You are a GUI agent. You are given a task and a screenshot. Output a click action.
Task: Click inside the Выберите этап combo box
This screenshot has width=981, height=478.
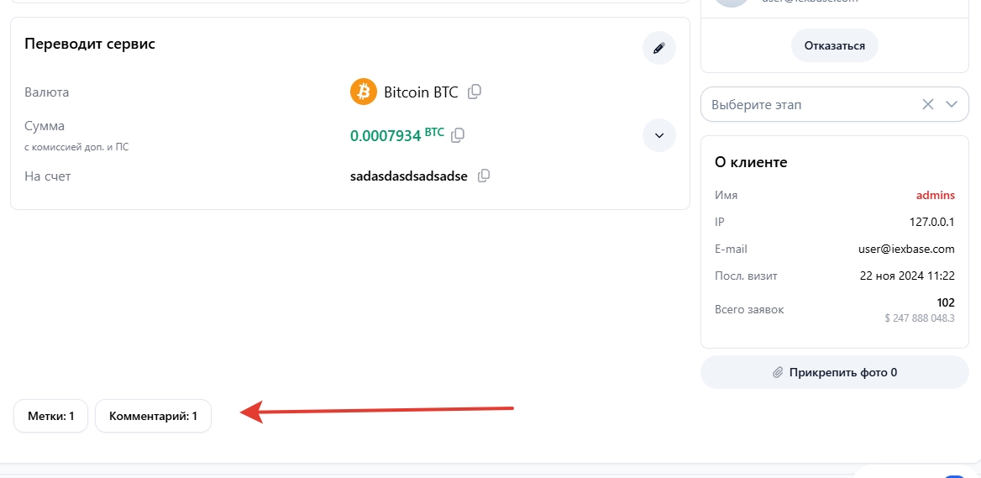click(806, 105)
